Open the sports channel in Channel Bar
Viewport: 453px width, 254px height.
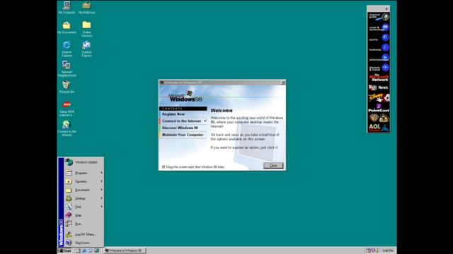click(379, 37)
